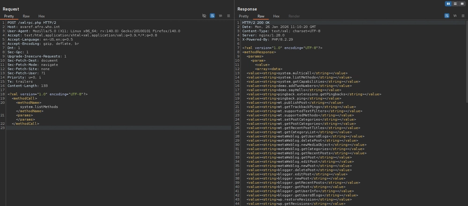The image size is (468, 206).
Task: Toggle hide non-printable eye icon in Request panel
Action: coord(204,16)
